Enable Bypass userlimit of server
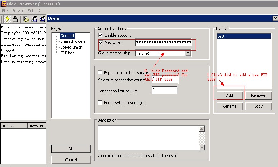Image resolution: width=278 pixels, height=167 pixels. [x=101, y=72]
